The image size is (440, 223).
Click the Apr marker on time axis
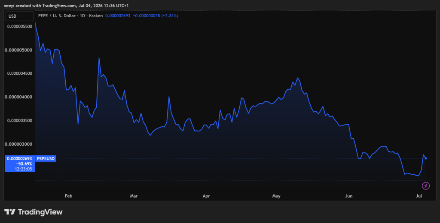click(206, 196)
